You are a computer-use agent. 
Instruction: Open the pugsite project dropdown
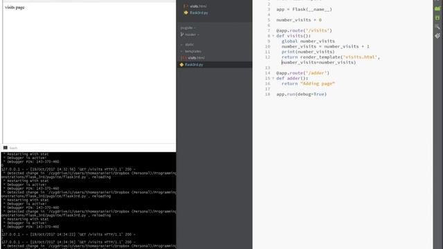click(188, 28)
